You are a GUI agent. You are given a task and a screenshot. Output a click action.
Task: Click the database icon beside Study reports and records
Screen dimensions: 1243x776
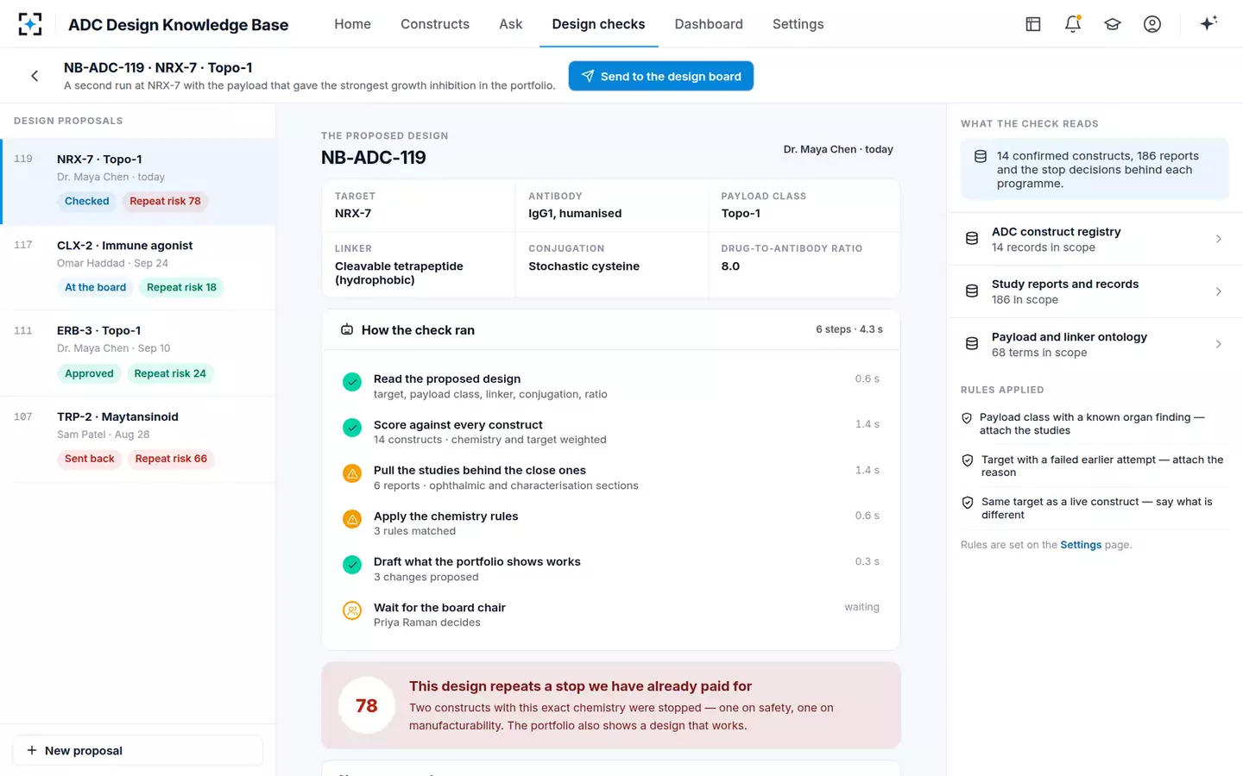pos(972,291)
